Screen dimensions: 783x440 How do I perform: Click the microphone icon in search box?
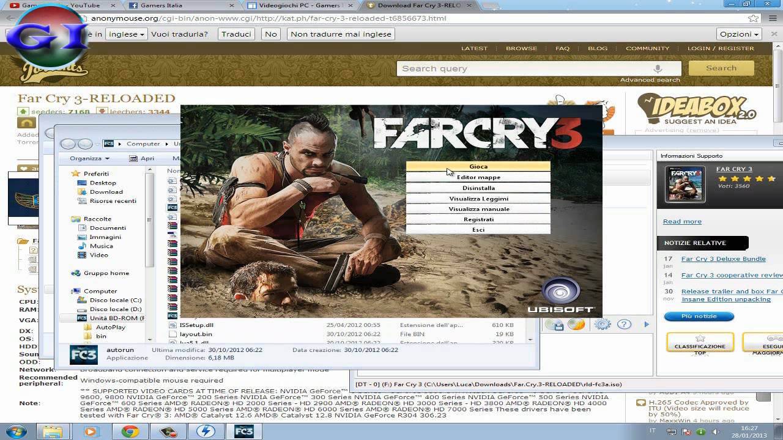click(x=658, y=68)
